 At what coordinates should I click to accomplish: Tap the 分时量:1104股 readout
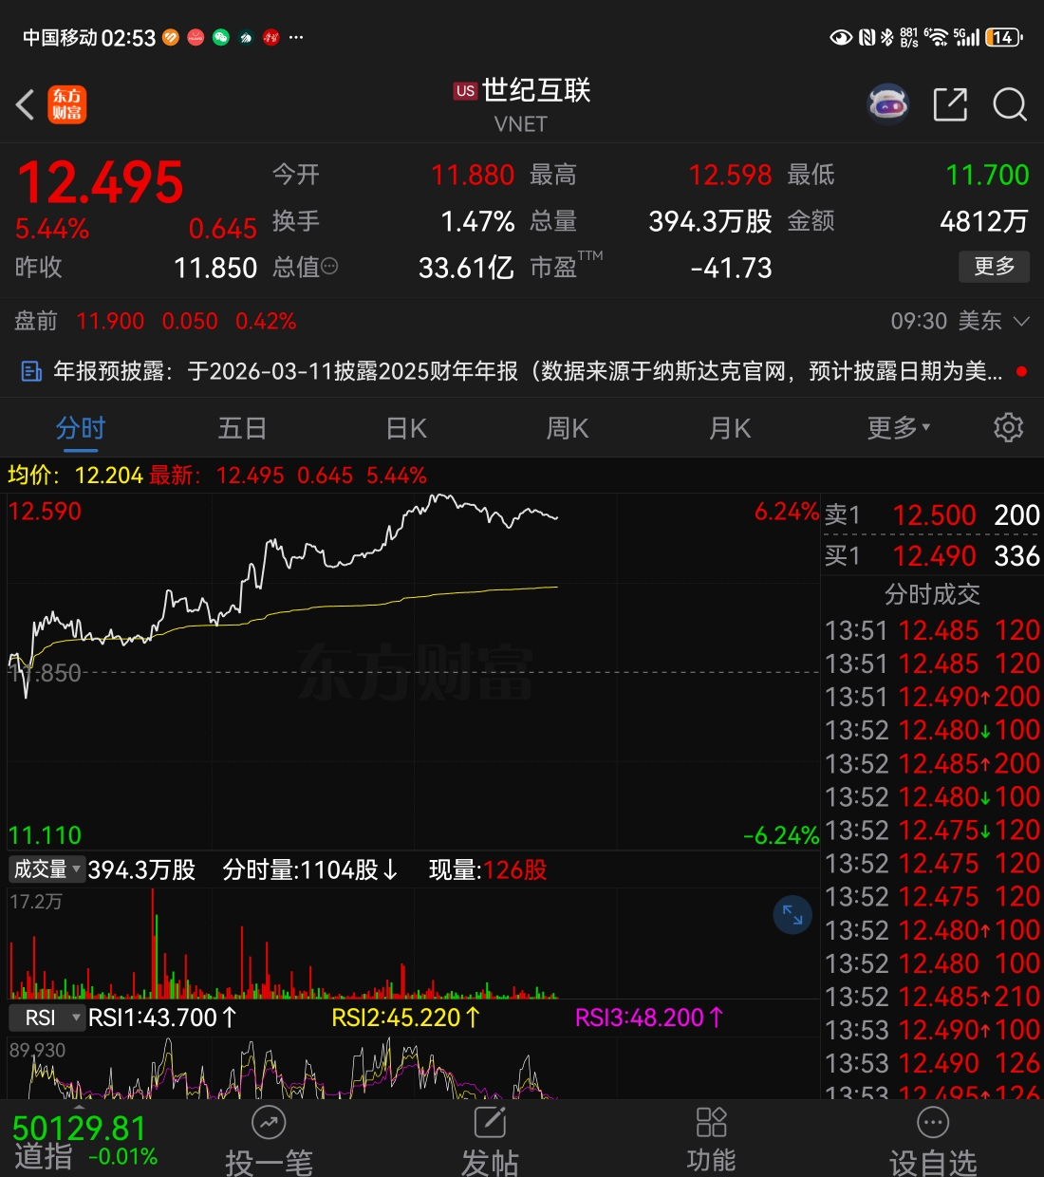pyautogui.click(x=310, y=869)
